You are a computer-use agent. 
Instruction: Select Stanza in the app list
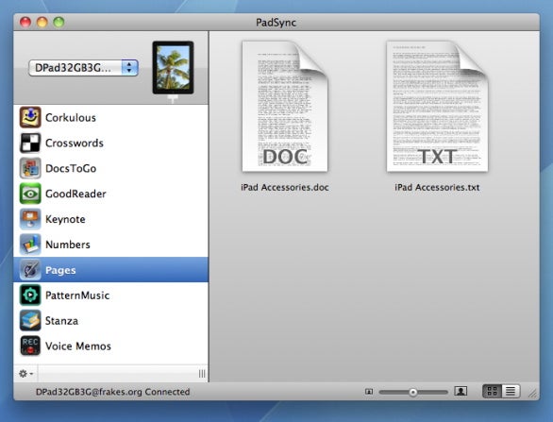[x=110, y=320]
